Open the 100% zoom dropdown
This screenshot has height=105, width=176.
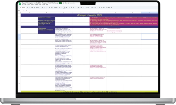(x=38, y=7)
